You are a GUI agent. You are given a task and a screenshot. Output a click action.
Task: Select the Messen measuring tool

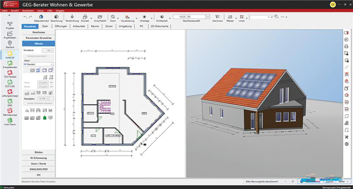[x=230, y=17]
